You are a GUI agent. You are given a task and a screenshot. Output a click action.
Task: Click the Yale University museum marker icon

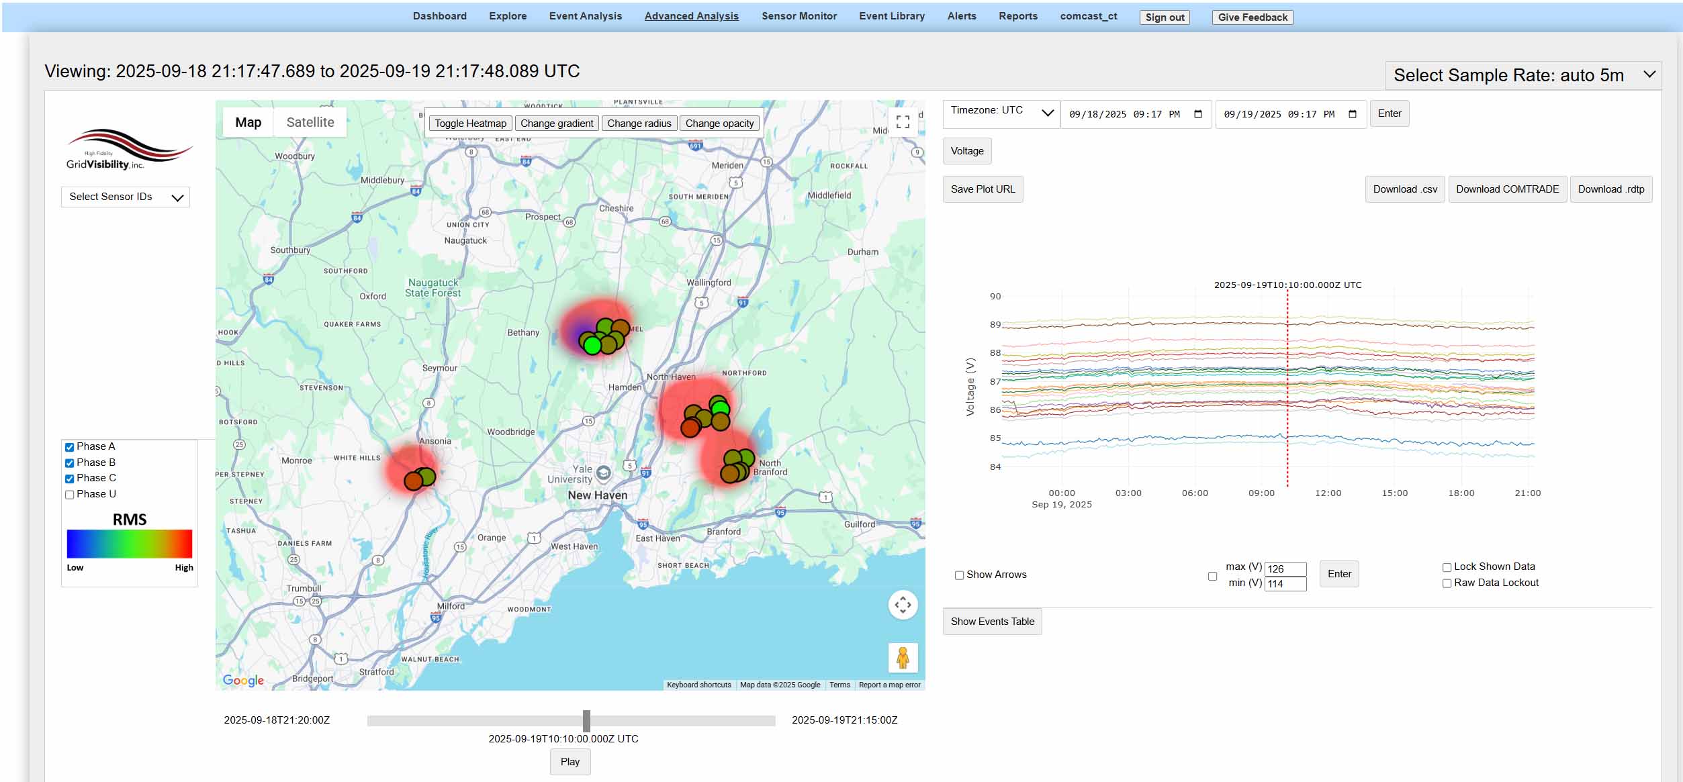(603, 473)
